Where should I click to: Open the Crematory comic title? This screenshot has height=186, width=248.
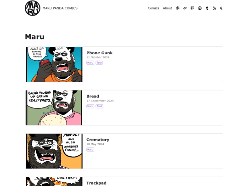pyautogui.click(x=98, y=140)
